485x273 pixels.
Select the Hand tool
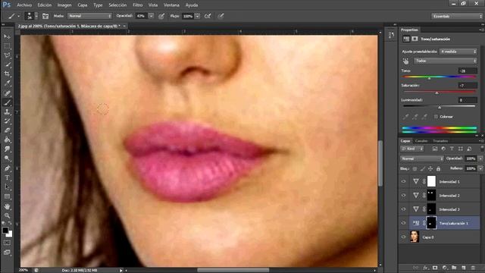7,206
